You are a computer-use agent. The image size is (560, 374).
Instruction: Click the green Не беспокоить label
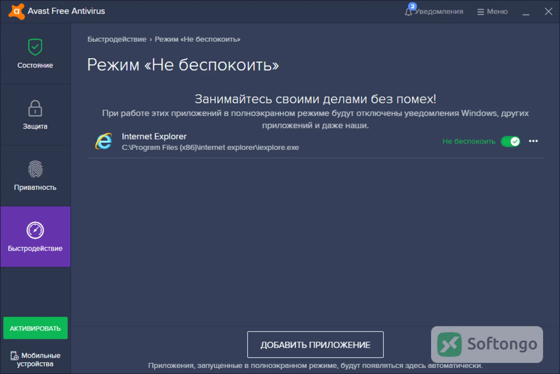point(469,141)
